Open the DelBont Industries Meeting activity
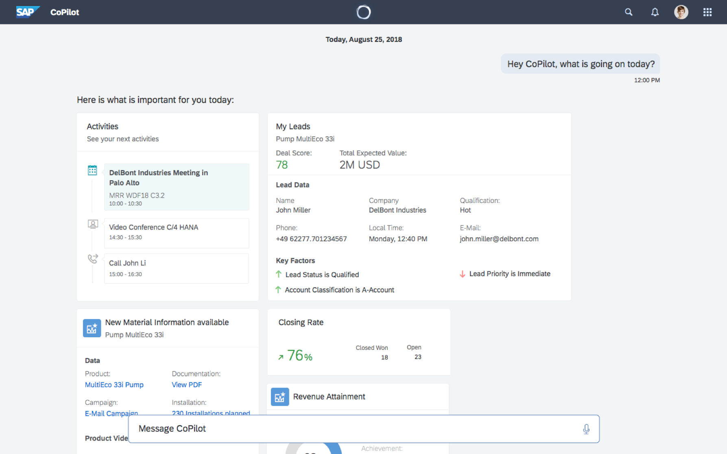 click(177, 187)
